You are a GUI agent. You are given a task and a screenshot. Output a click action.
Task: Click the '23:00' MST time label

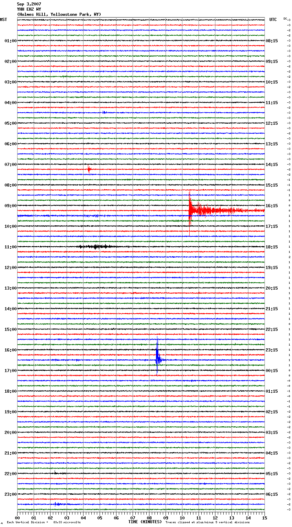pos(11,494)
